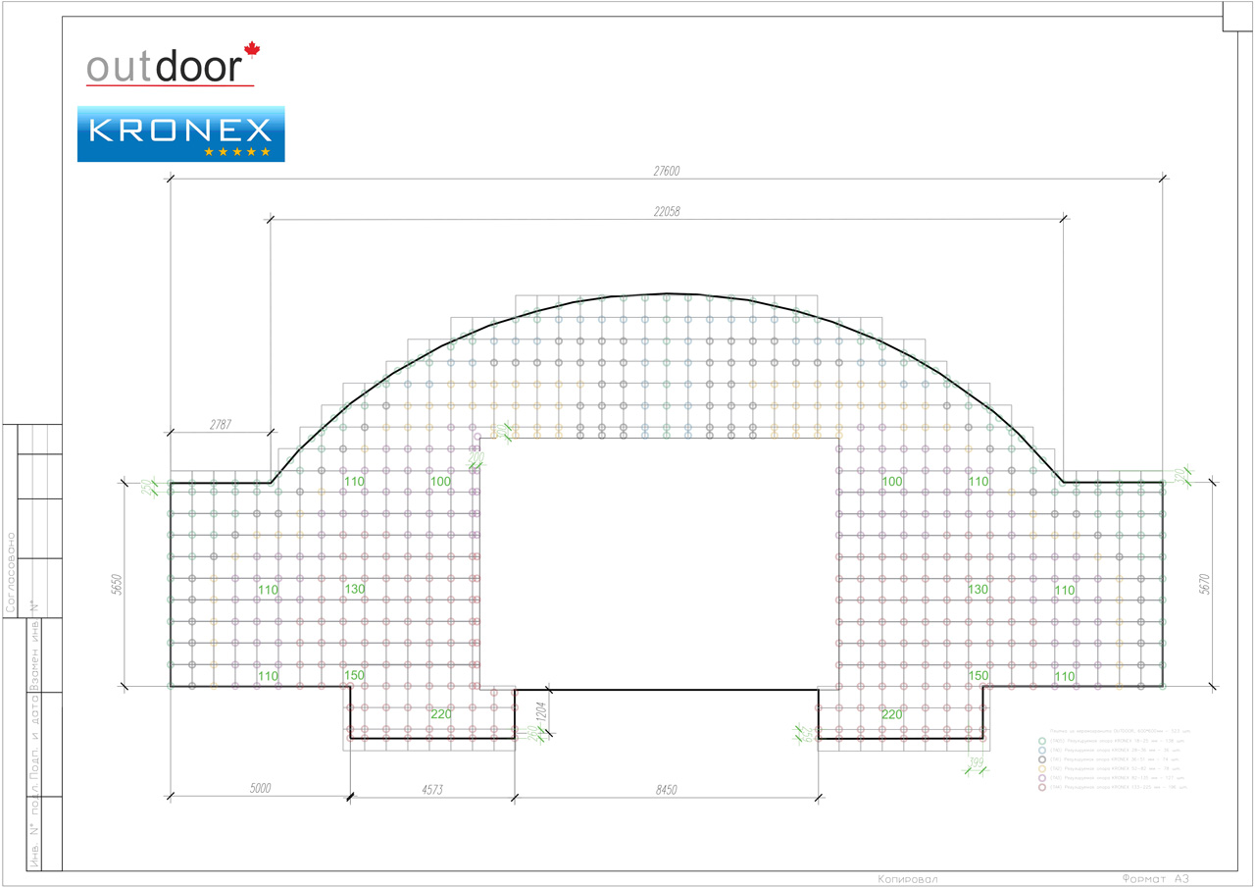Click the blue KRONEX logo
1255x887 pixels.
click(x=181, y=133)
